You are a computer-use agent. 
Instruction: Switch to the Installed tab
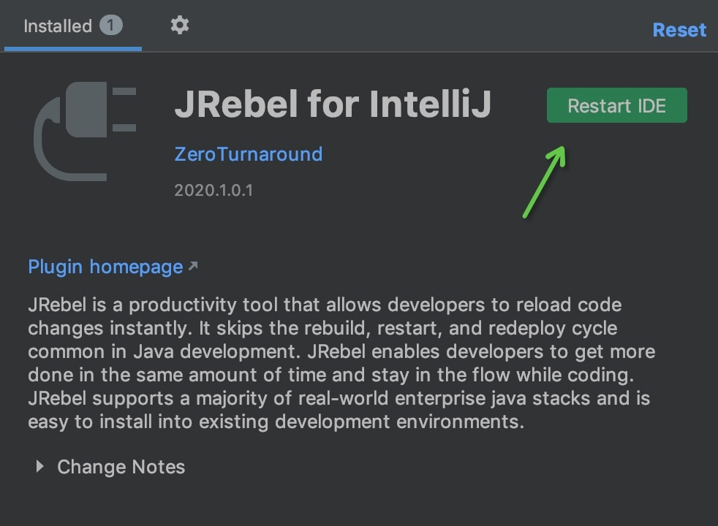pos(58,26)
